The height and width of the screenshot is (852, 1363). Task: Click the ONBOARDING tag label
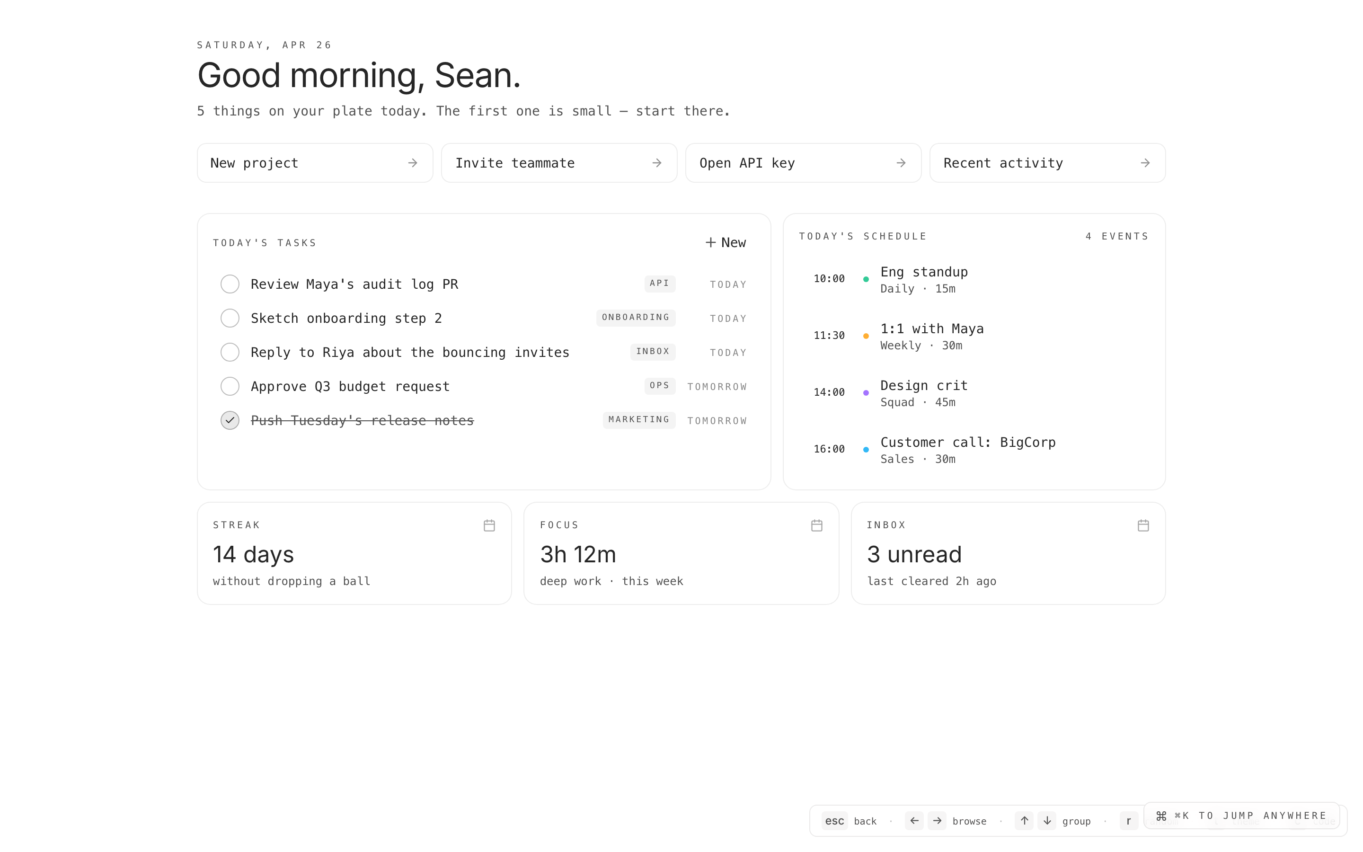click(x=635, y=317)
